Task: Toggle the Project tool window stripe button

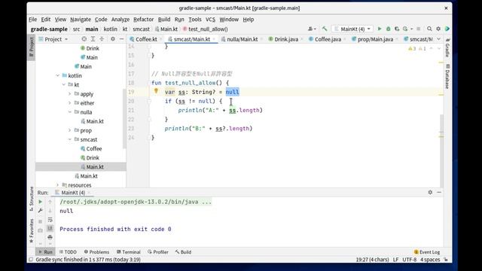Action: (31, 47)
